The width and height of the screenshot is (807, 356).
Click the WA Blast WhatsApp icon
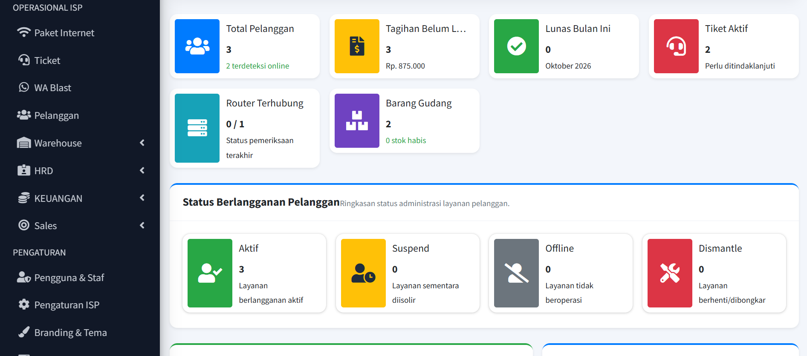pos(24,87)
